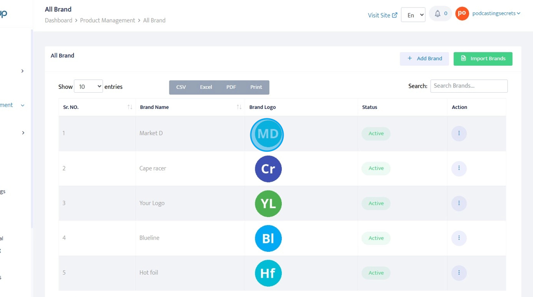Export table as Excel
This screenshot has width=533, height=297.
click(x=206, y=87)
